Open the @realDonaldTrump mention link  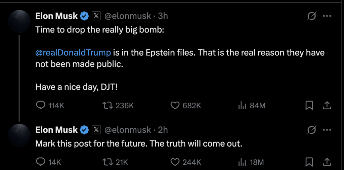pos(73,53)
